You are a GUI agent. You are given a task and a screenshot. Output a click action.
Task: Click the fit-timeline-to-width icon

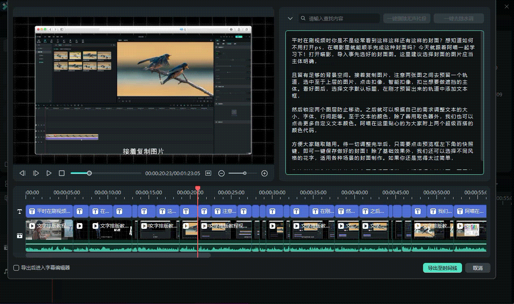pos(208,173)
